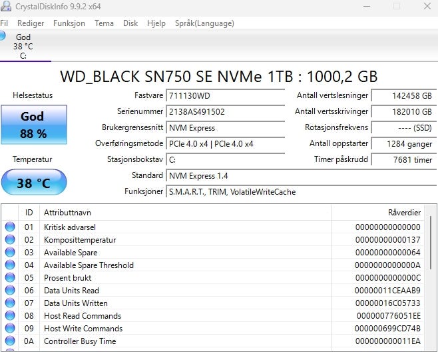Click the status orb beside Available Spare Threshold
This screenshot has width=438, height=352.
(10, 265)
